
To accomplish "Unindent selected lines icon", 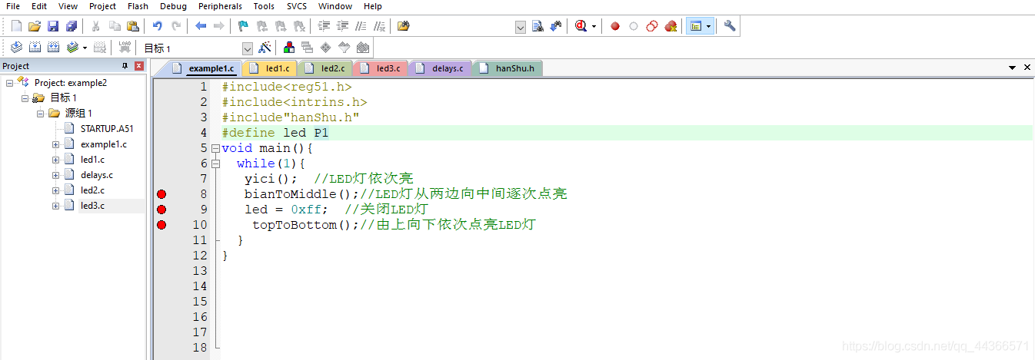I will pos(342,26).
